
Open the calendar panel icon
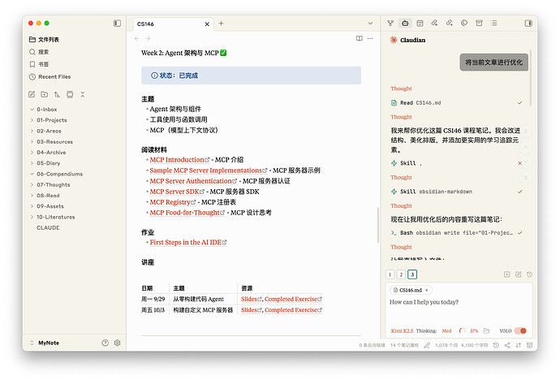pos(420,24)
